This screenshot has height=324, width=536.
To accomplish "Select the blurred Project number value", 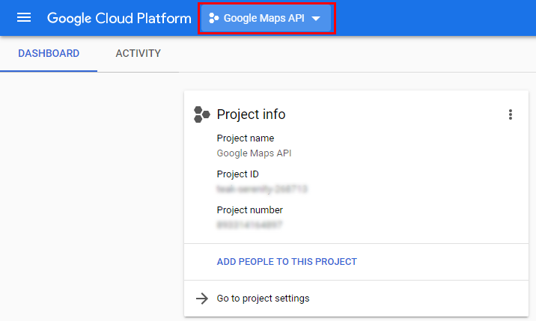I will coord(249,225).
